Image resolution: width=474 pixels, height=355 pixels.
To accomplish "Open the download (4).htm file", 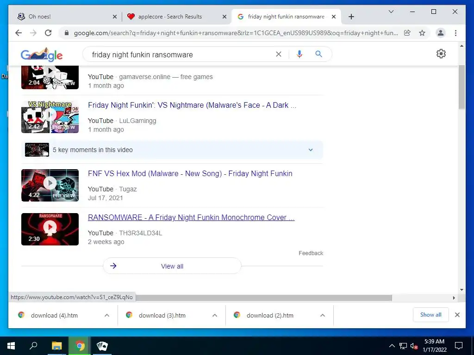I will click(55, 315).
